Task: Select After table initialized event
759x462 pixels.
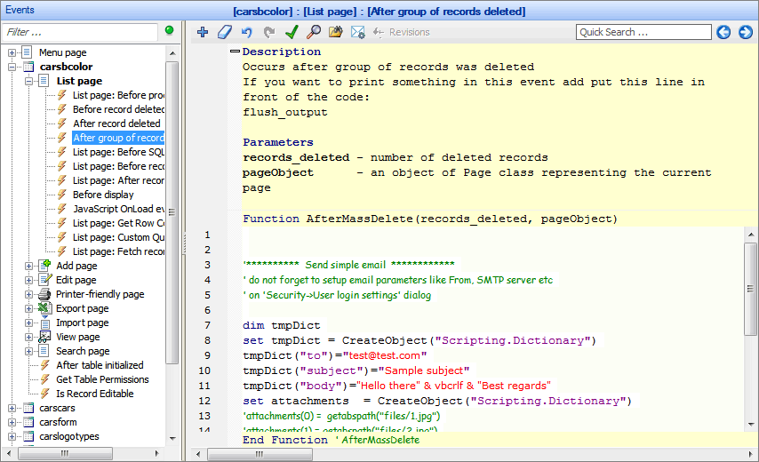Action: point(100,365)
